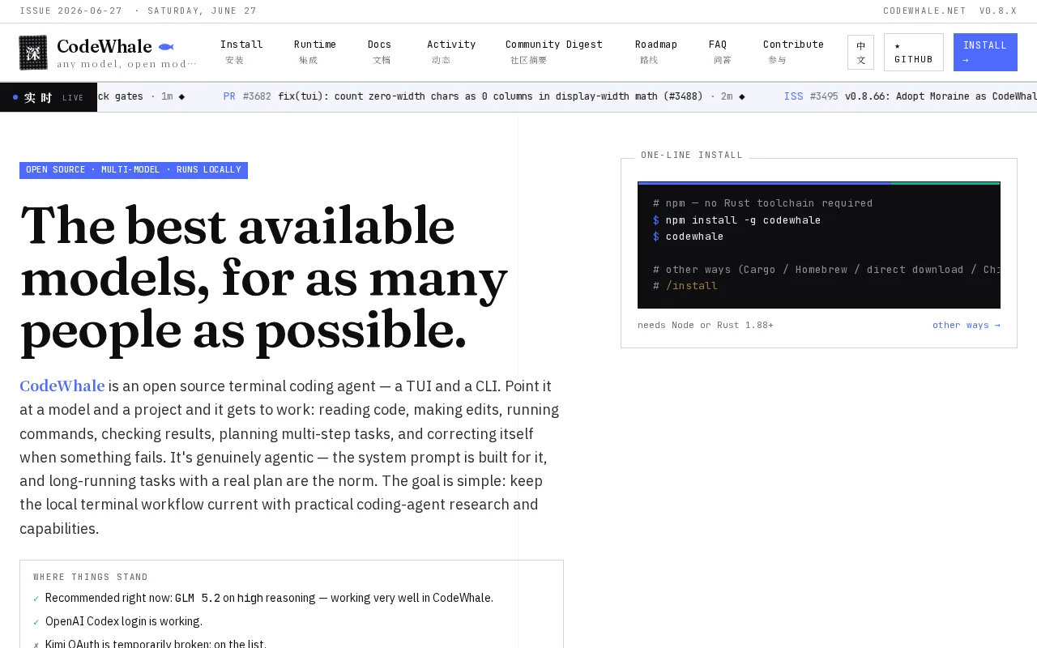1037x648 pixels.
Task: Open the Roadmap nav item
Action: click(656, 52)
